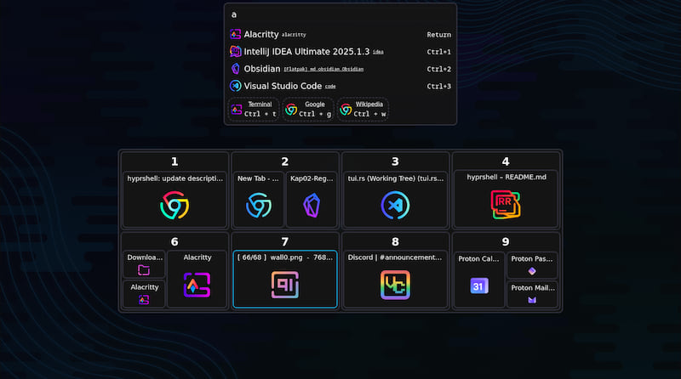
Task: Click the Ctrl+3 shortcut label
Action: click(x=438, y=87)
